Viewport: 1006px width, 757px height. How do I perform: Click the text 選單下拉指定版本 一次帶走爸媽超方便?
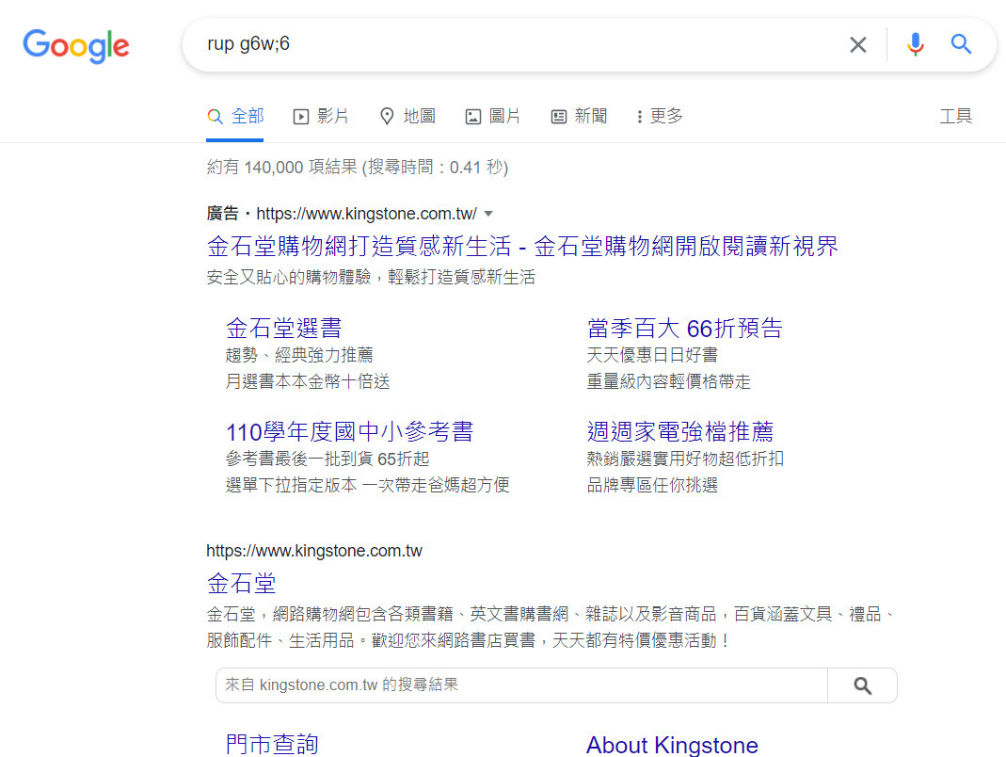[x=368, y=486]
